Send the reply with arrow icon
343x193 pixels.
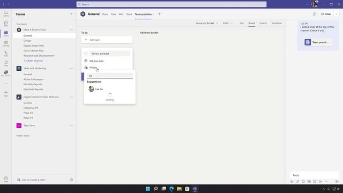[x=337, y=182]
